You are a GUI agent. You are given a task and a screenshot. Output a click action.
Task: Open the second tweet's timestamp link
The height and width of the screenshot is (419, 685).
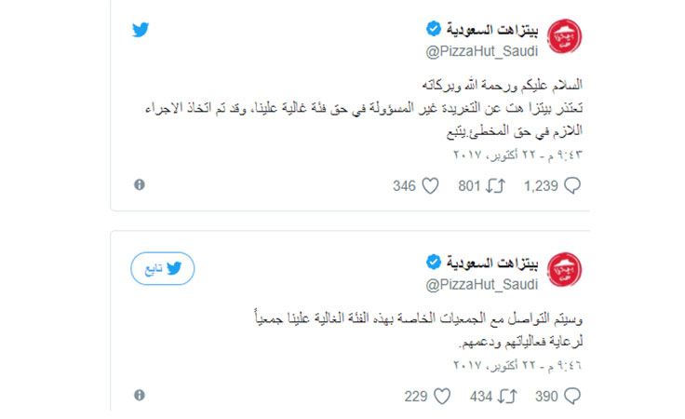[x=517, y=365]
